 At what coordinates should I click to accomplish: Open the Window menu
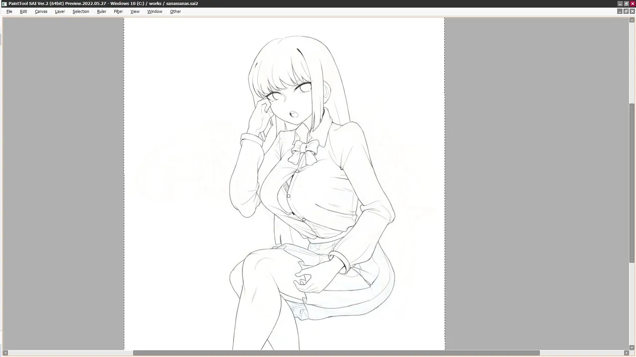point(155,11)
